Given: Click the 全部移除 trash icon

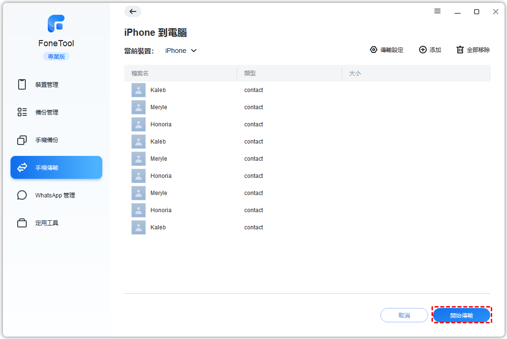Looking at the screenshot, I should point(460,50).
